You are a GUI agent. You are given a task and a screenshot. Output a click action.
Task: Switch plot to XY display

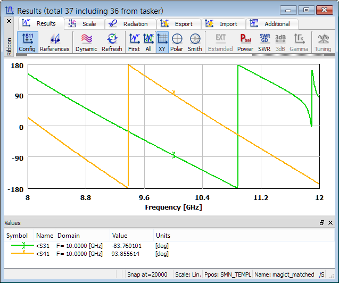[162, 43]
